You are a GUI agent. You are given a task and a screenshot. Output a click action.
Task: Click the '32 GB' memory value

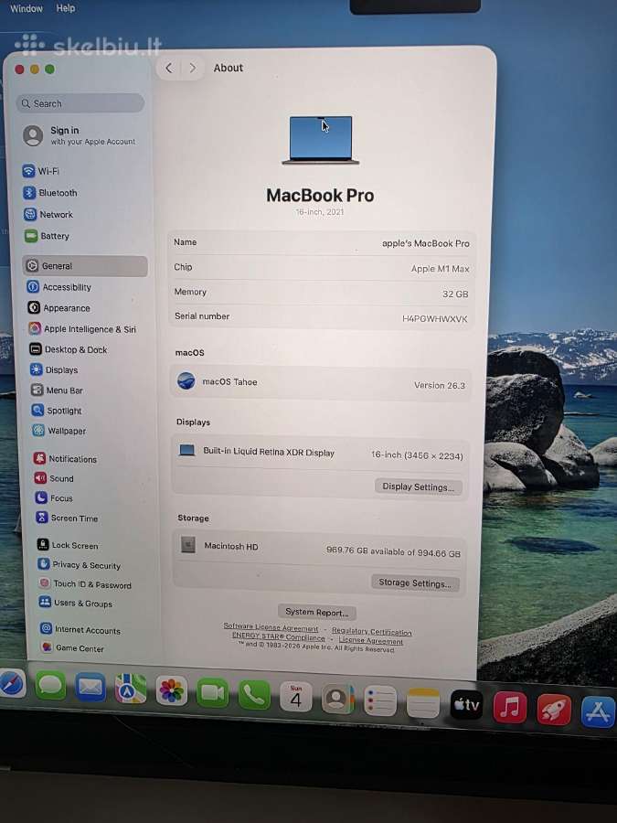tap(455, 294)
